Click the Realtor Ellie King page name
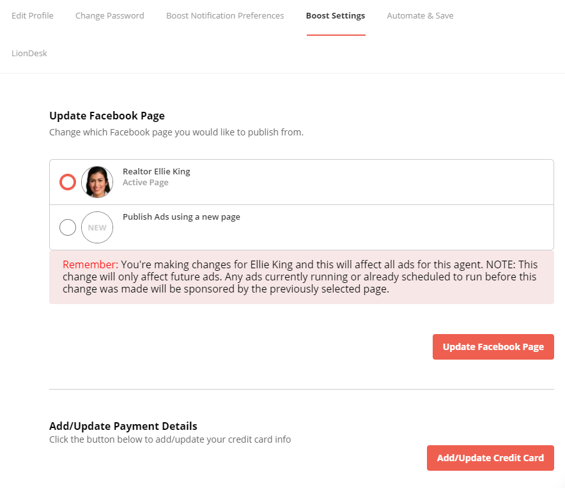Screen dimensions: 565x488 [157, 171]
